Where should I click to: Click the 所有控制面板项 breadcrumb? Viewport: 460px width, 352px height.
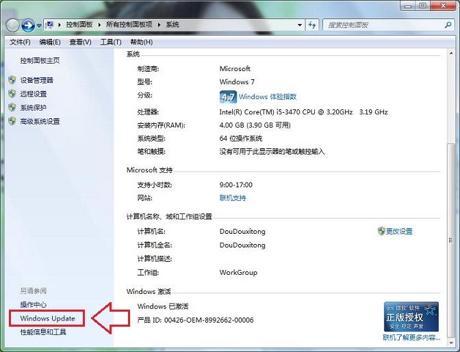(129, 25)
